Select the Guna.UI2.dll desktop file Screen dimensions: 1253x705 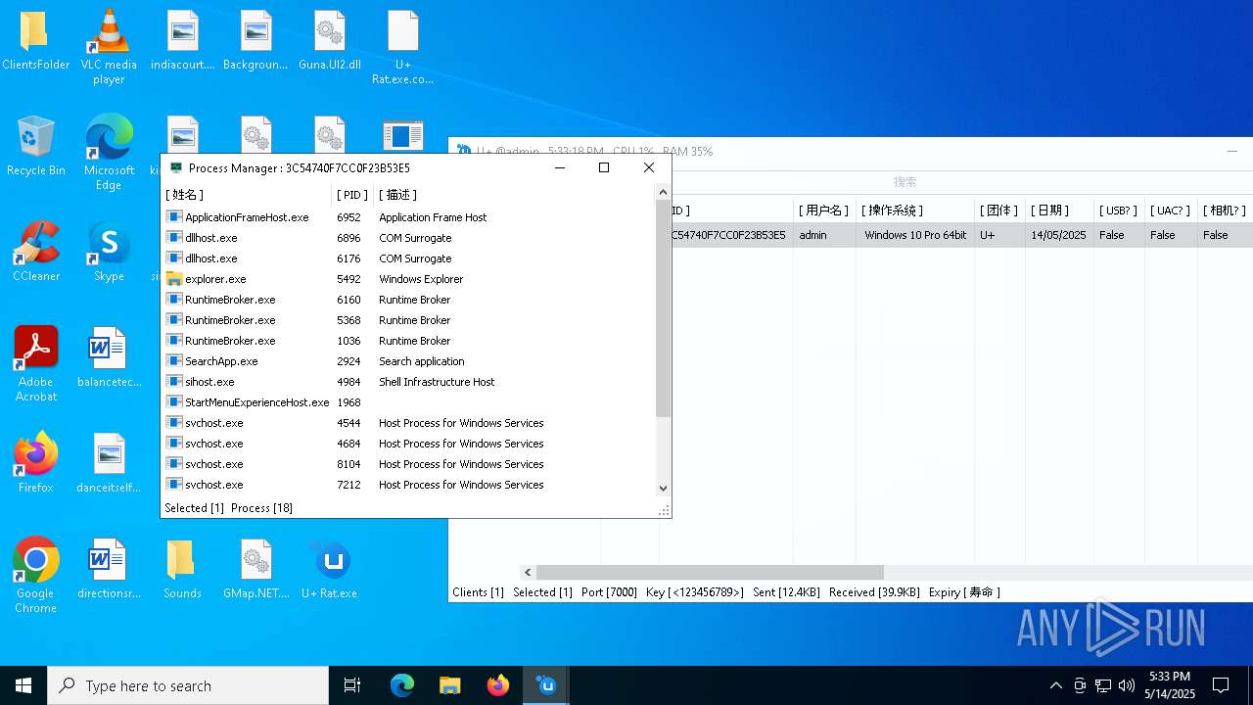click(x=330, y=41)
